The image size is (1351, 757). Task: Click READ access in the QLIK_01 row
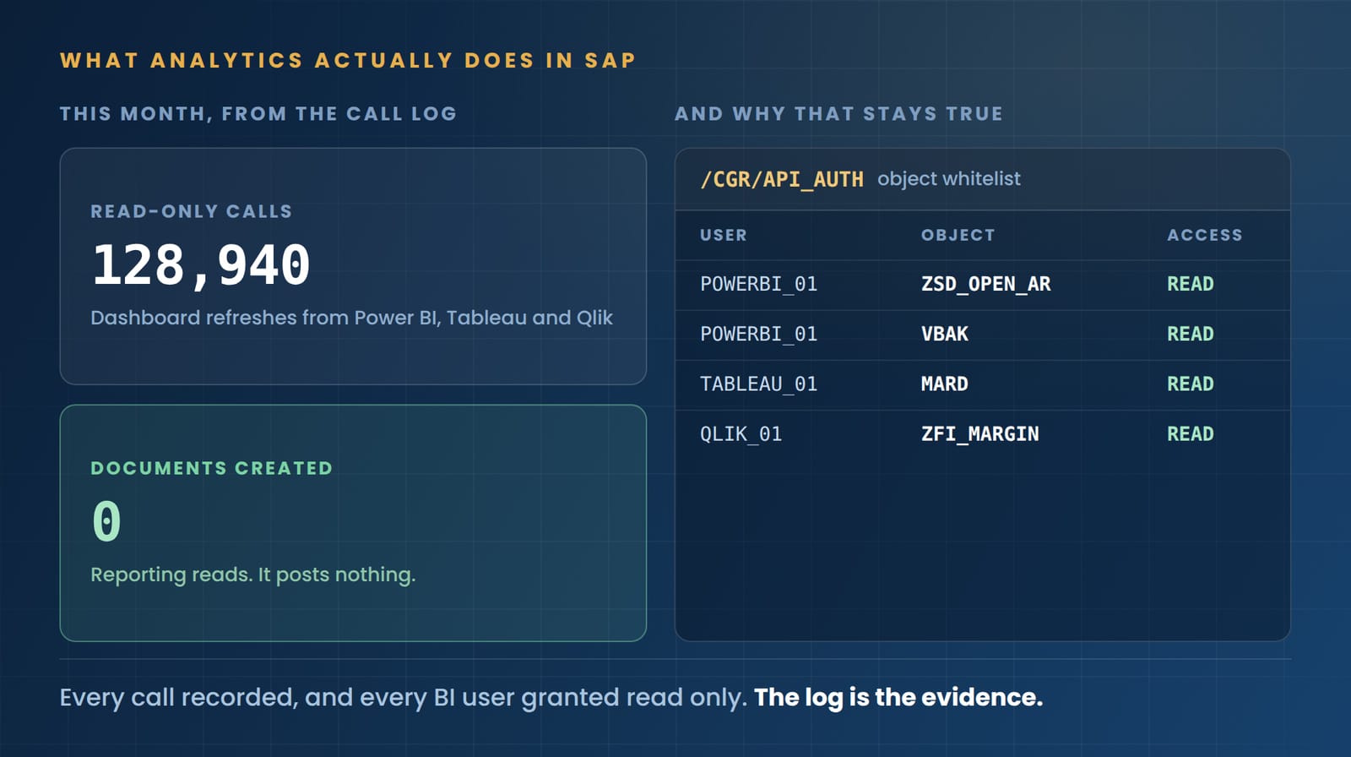tap(1191, 433)
